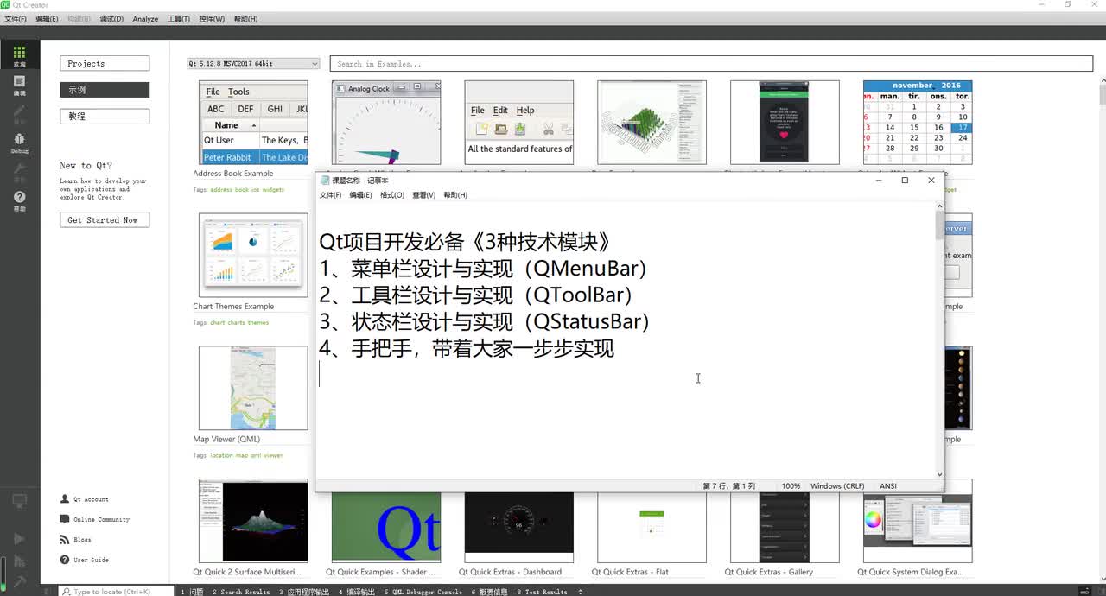Open the Online Community link

[101, 519]
